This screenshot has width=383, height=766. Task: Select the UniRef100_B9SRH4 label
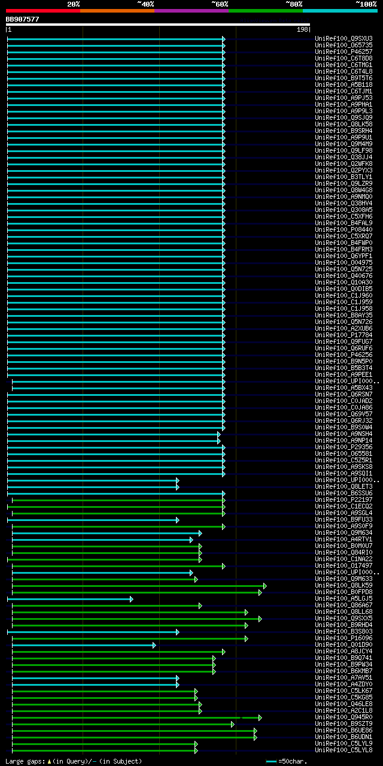pos(344,131)
